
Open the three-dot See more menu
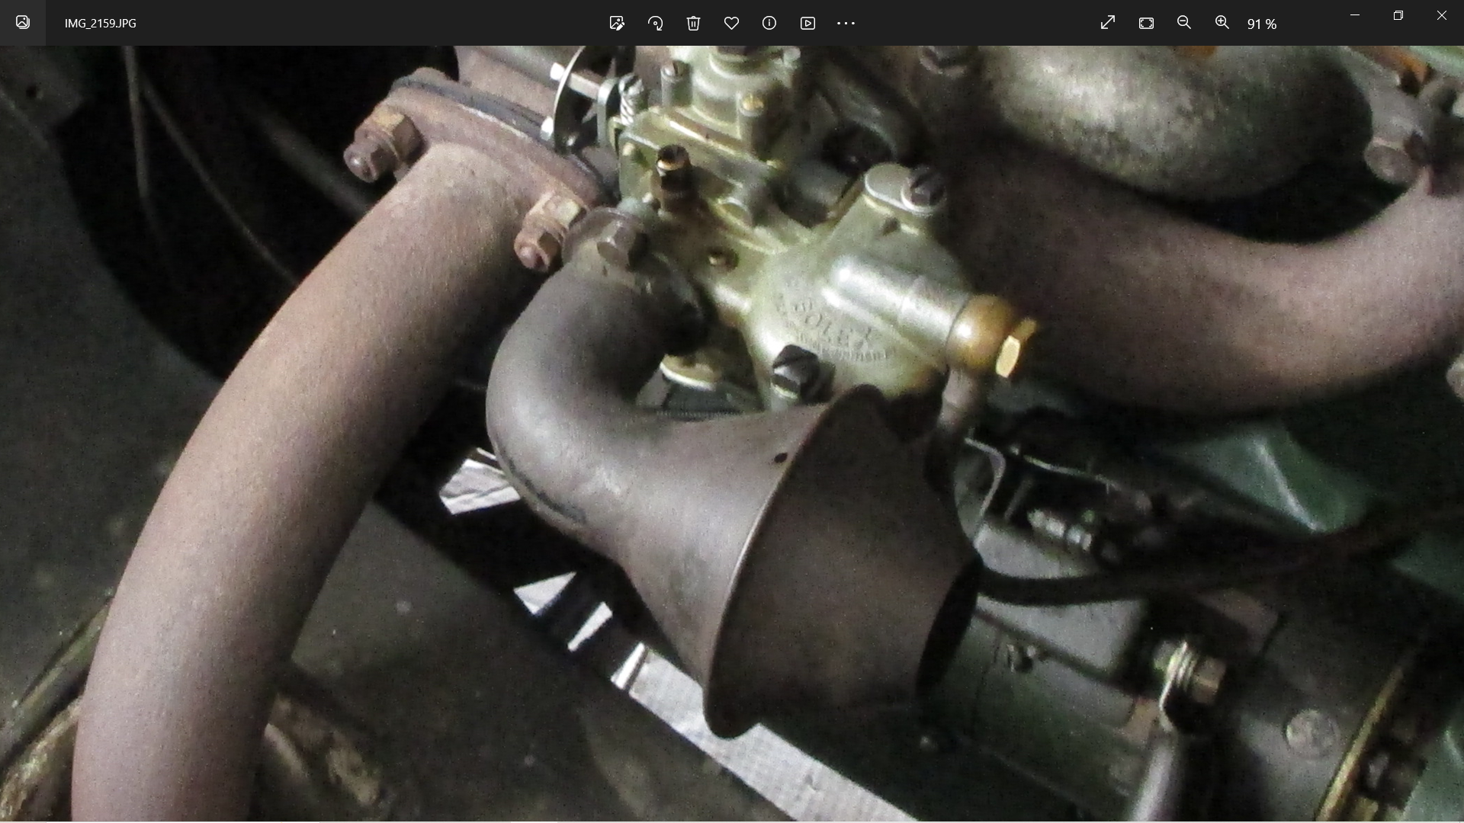click(846, 23)
